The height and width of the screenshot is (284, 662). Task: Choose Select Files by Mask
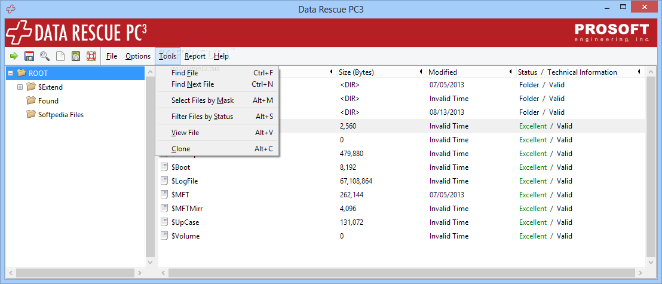point(217,100)
